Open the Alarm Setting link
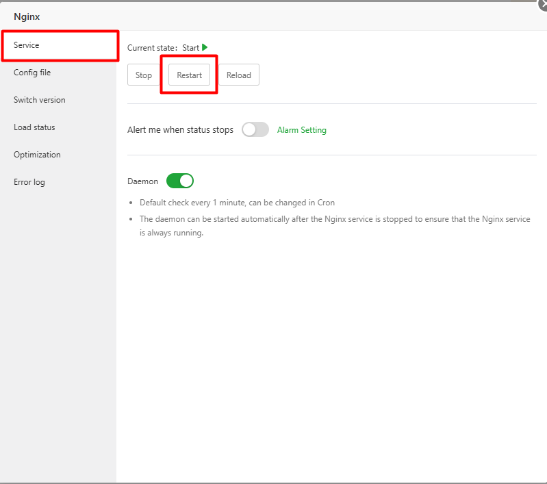The image size is (547, 484). point(302,130)
